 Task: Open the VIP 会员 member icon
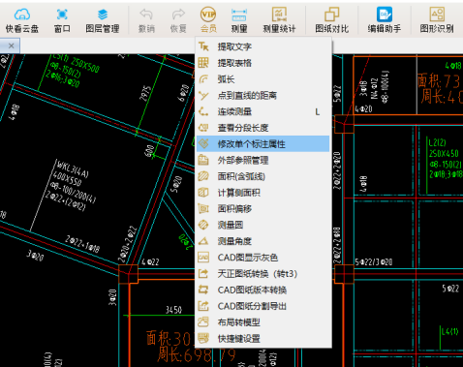click(x=208, y=15)
